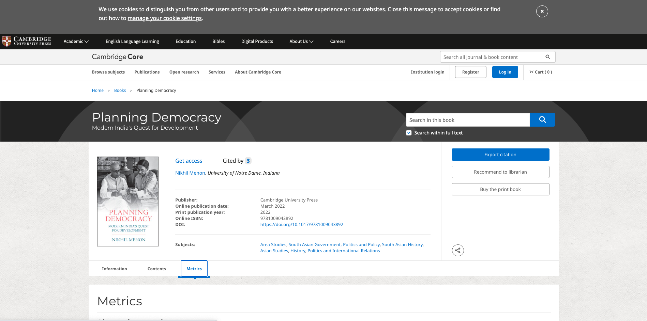The image size is (647, 321).
Task: Click the Export citation button
Action: tap(500, 155)
